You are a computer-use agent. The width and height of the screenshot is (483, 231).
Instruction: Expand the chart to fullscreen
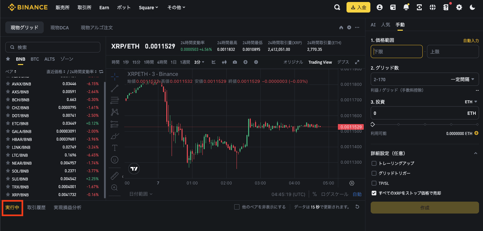(357, 62)
